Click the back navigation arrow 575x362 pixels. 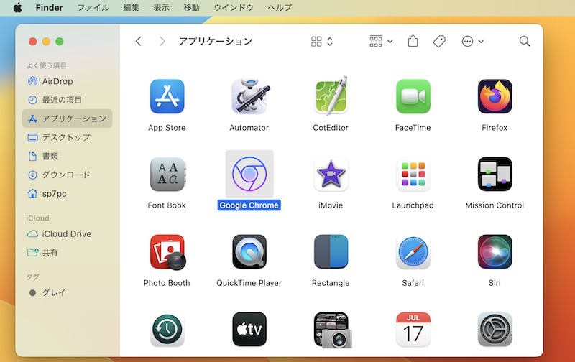139,42
